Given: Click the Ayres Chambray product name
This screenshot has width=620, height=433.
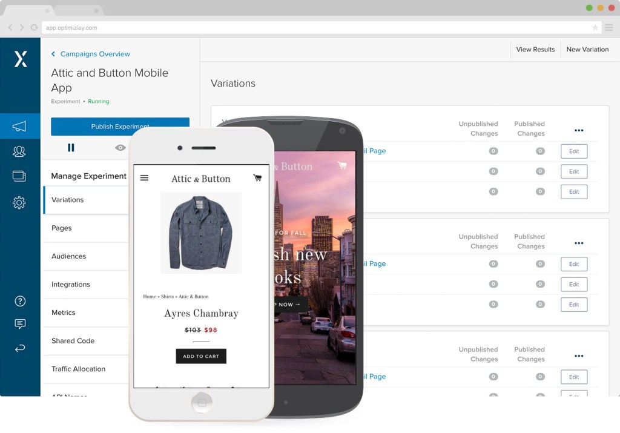Looking at the screenshot, I should (201, 313).
